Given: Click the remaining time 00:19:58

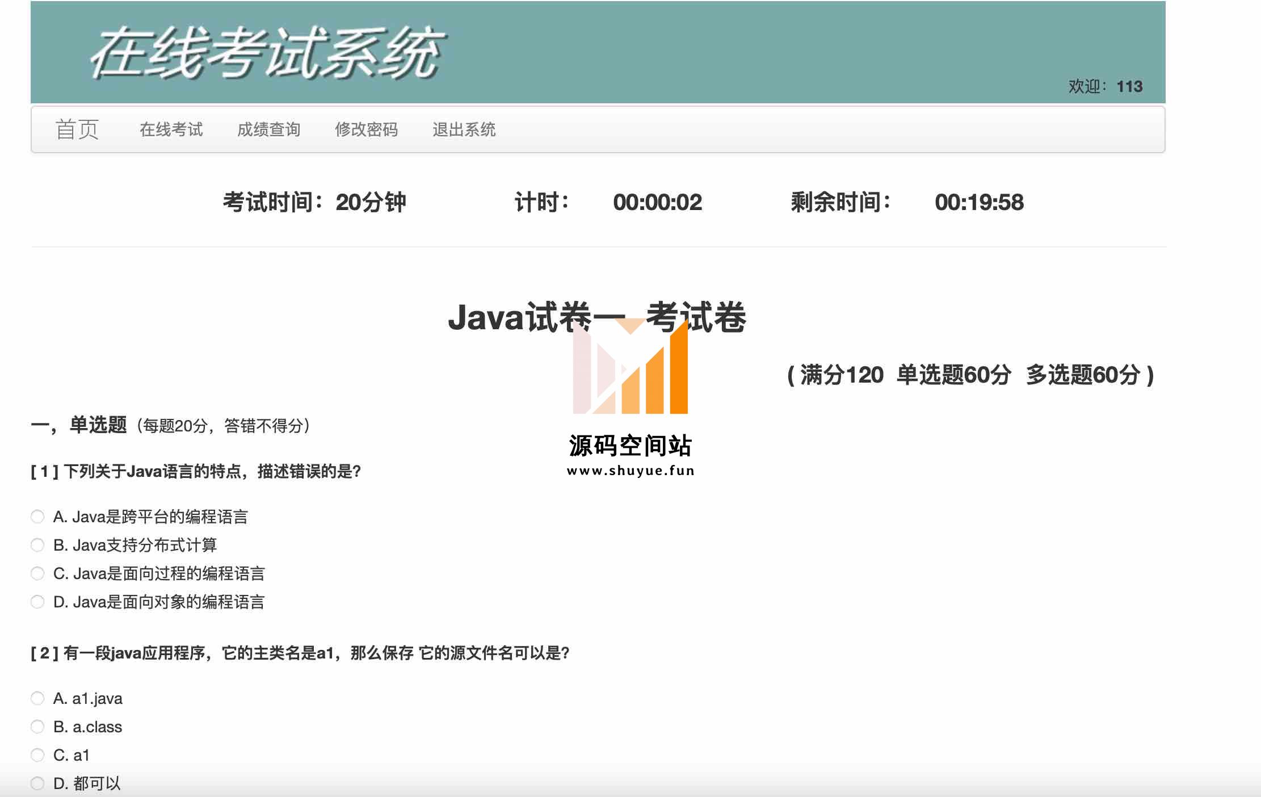Looking at the screenshot, I should pyautogui.click(x=979, y=202).
